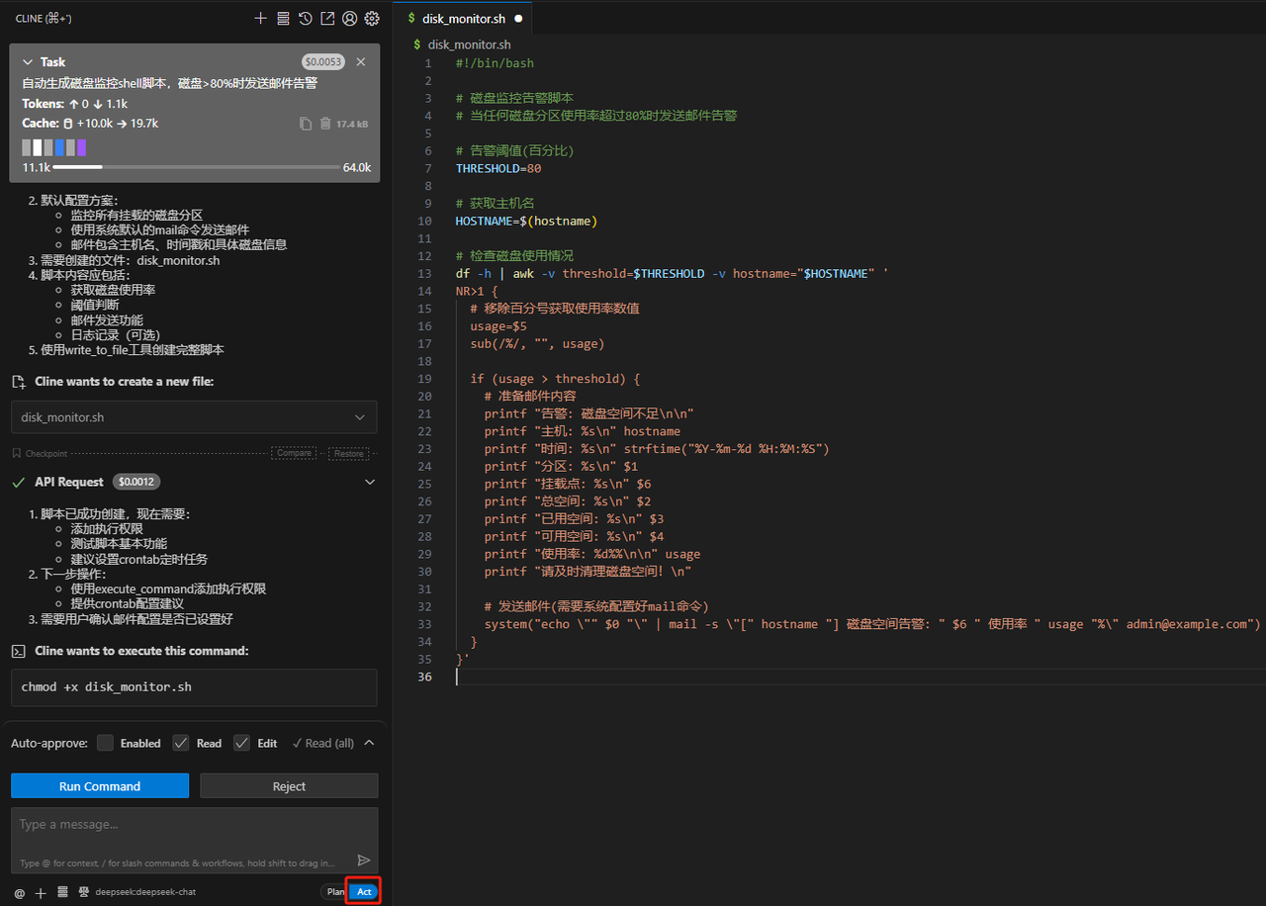Click the HOSTNAME=$(hostname) code line
This screenshot has height=906, width=1266.
coord(527,221)
